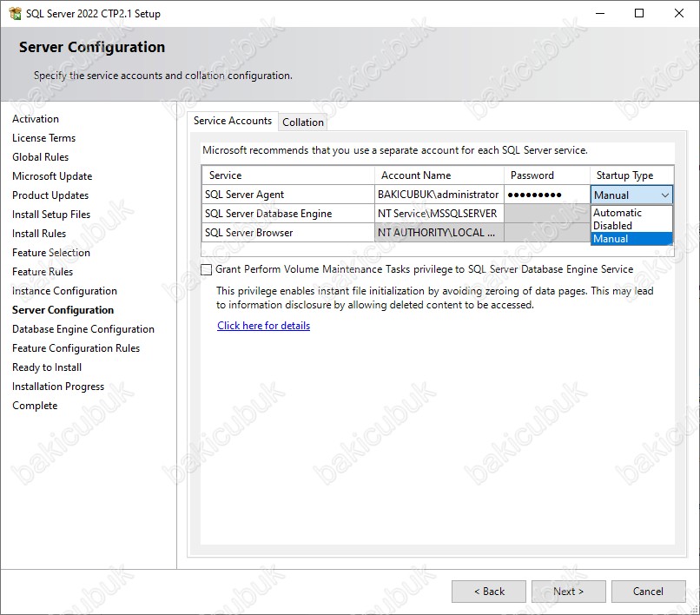
Task: Click Feature Configuration Rules in the step list
Action: [x=76, y=348]
